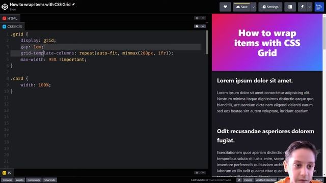Click the 'gap: 1em;' code line
This screenshot has height=183, width=326.
pos(32,47)
